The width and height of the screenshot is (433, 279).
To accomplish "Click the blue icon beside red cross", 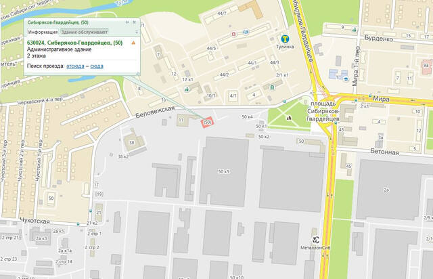I will click(246, 33).
